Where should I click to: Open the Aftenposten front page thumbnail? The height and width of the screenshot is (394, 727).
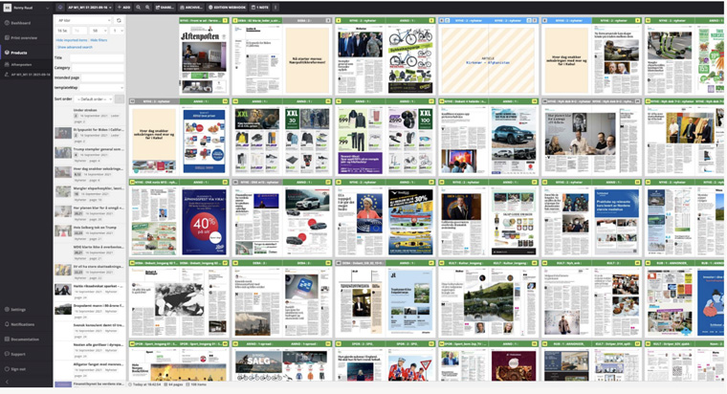click(204, 60)
